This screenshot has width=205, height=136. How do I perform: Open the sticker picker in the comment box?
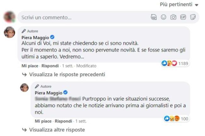[193, 17]
